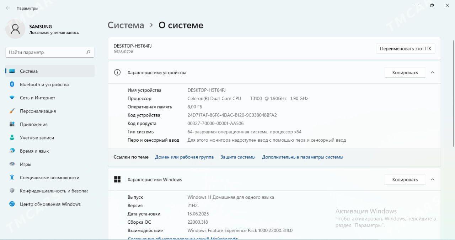The image size is (455, 240).
Task: Click the Центр обновления Windows icon
Action: (x=12, y=204)
